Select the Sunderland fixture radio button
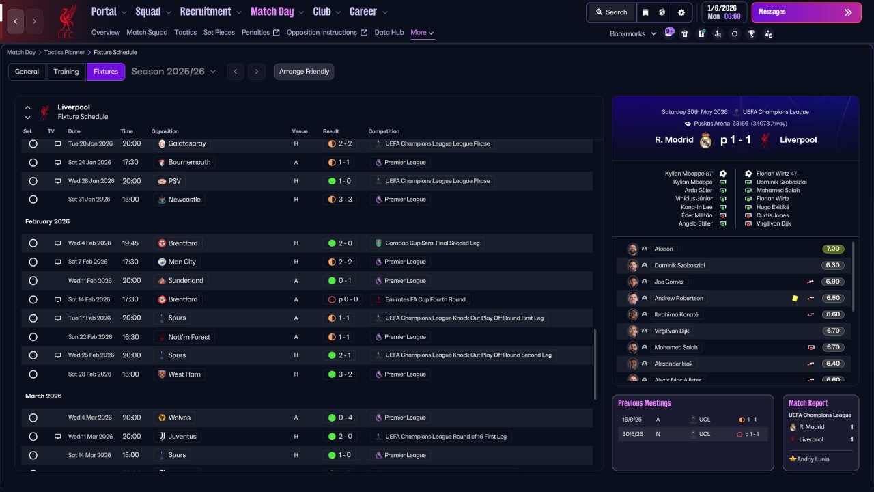 33,281
